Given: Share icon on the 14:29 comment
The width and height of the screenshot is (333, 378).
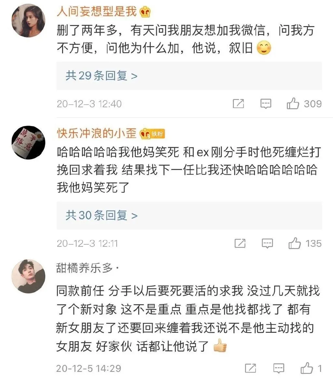Looking at the screenshot, I should point(250,368).
